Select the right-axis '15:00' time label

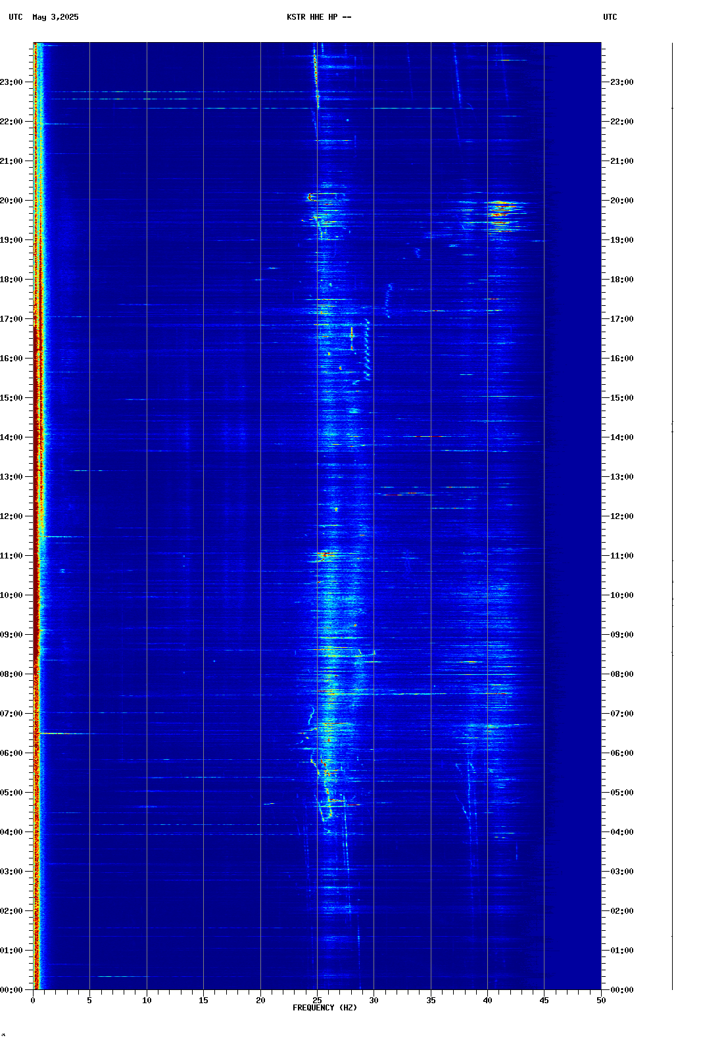pos(622,398)
